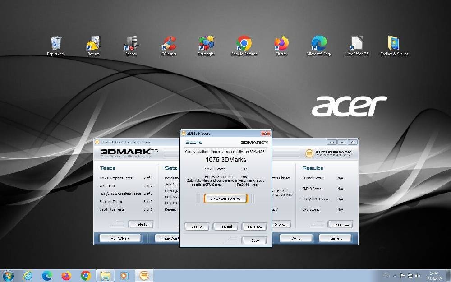
Task: Click the language indicator in the tray
Action: (386, 275)
